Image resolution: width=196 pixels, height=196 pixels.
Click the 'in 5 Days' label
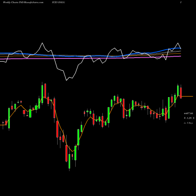[188, 123]
